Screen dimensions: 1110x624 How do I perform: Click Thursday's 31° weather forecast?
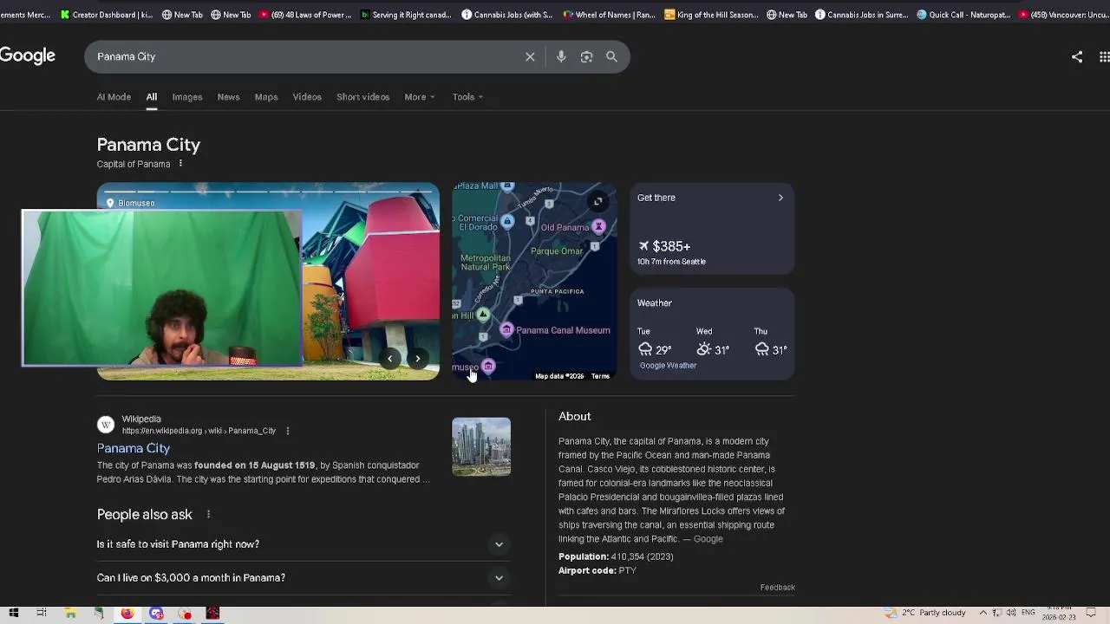770,343
